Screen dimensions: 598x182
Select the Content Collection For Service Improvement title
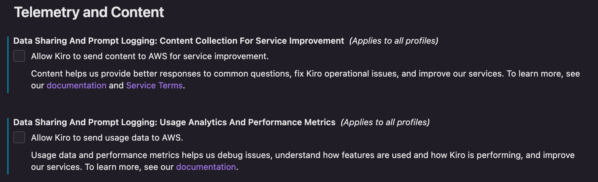pos(252,41)
